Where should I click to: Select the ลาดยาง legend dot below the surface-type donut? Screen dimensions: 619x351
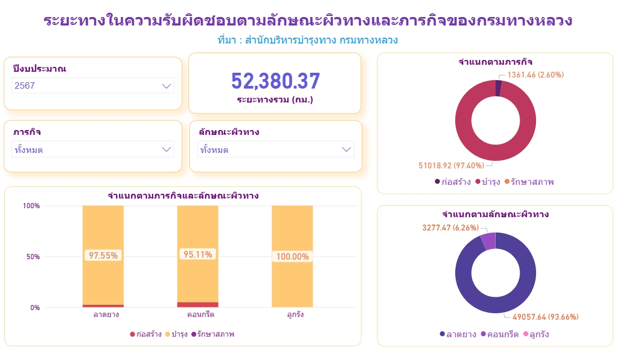pos(442,333)
